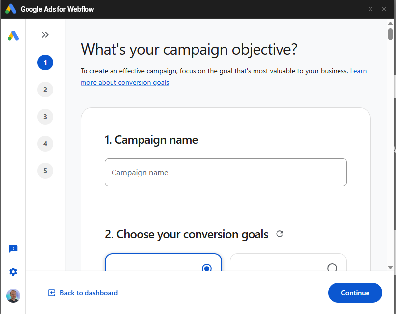This screenshot has width=396, height=314.
Task: Close the Google Ads for Webflow window
Action: (384, 9)
